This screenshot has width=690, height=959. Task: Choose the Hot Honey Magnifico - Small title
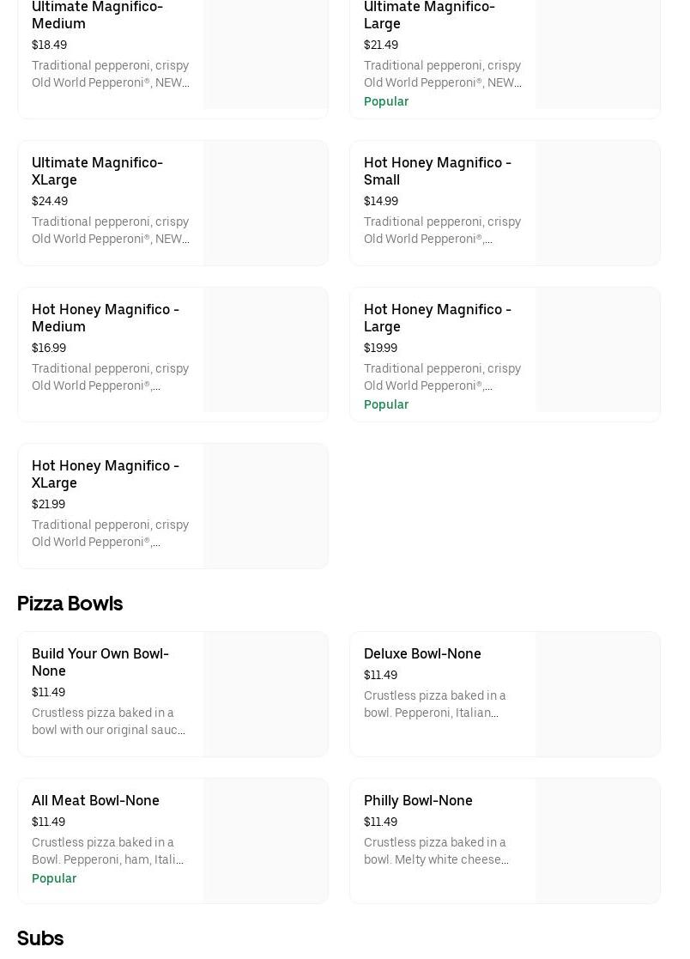click(437, 171)
